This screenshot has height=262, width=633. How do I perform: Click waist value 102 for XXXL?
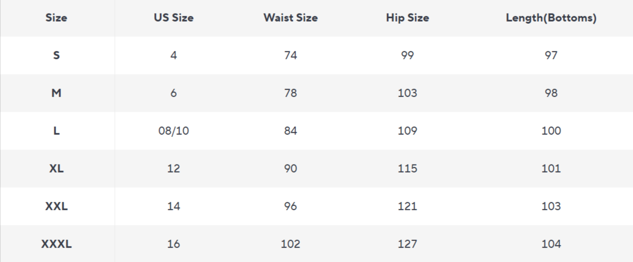click(291, 244)
